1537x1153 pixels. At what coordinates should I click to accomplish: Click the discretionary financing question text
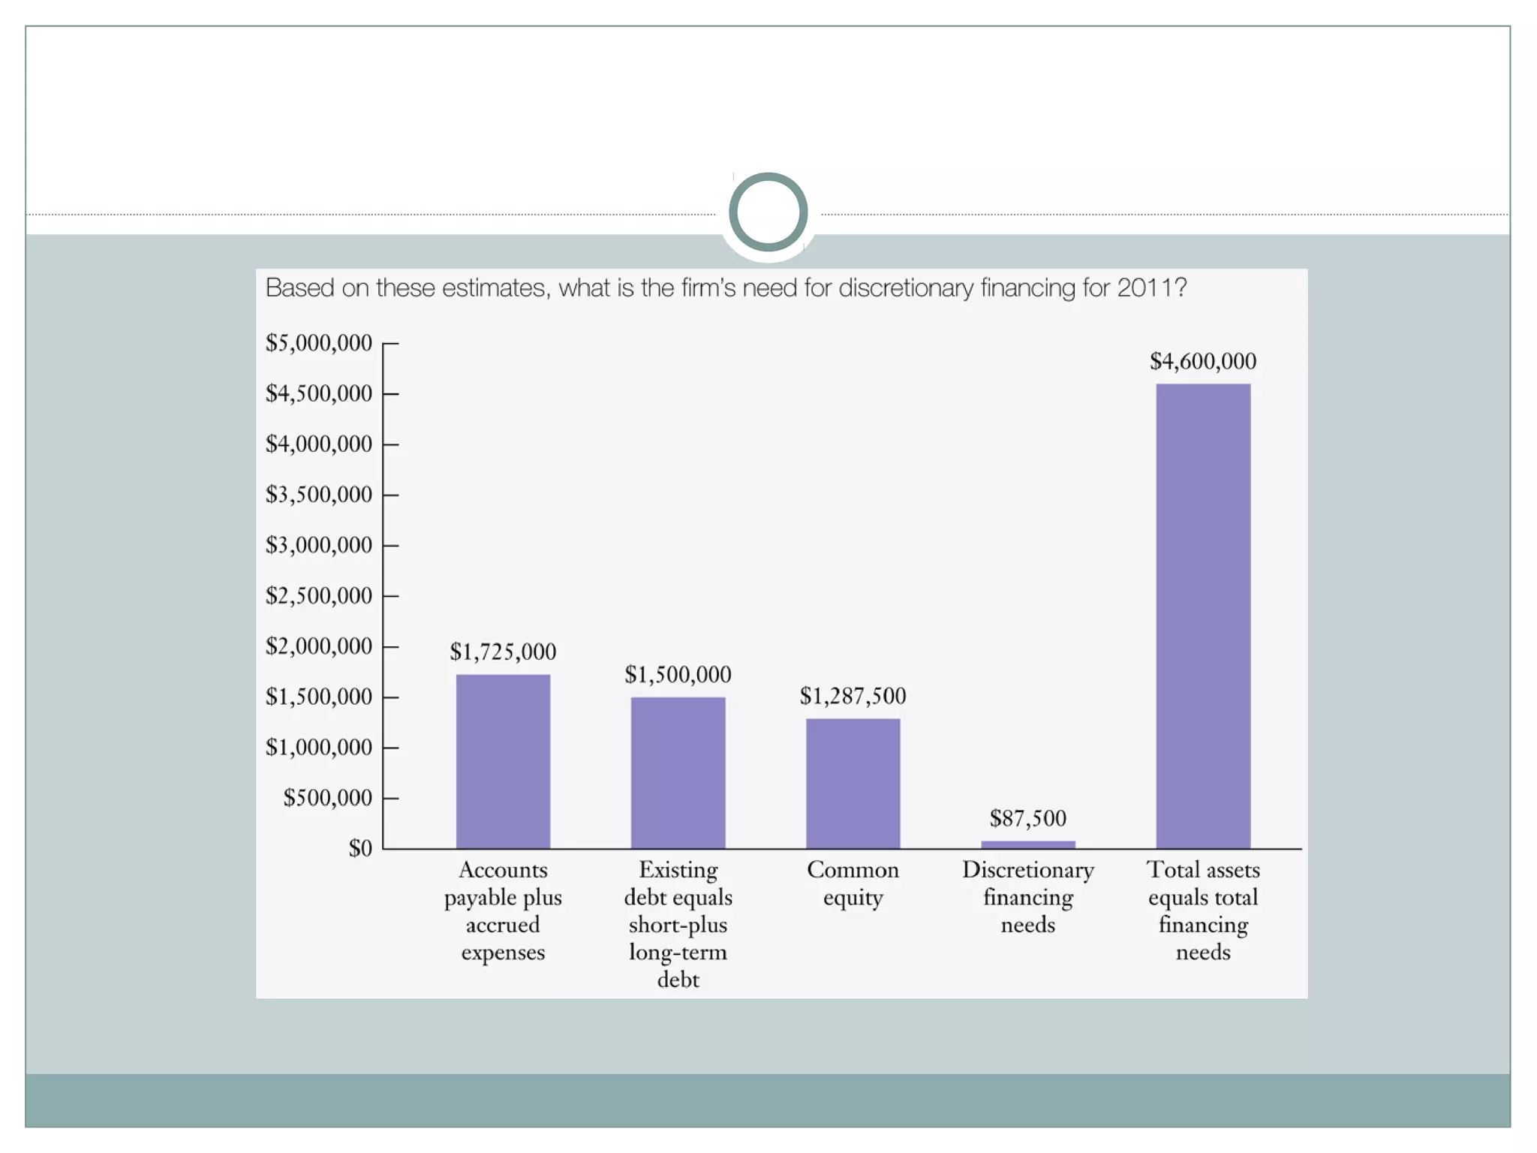[x=726, y=288]
